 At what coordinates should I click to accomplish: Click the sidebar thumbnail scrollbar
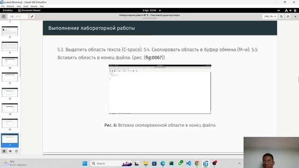[x=20, y=62]
